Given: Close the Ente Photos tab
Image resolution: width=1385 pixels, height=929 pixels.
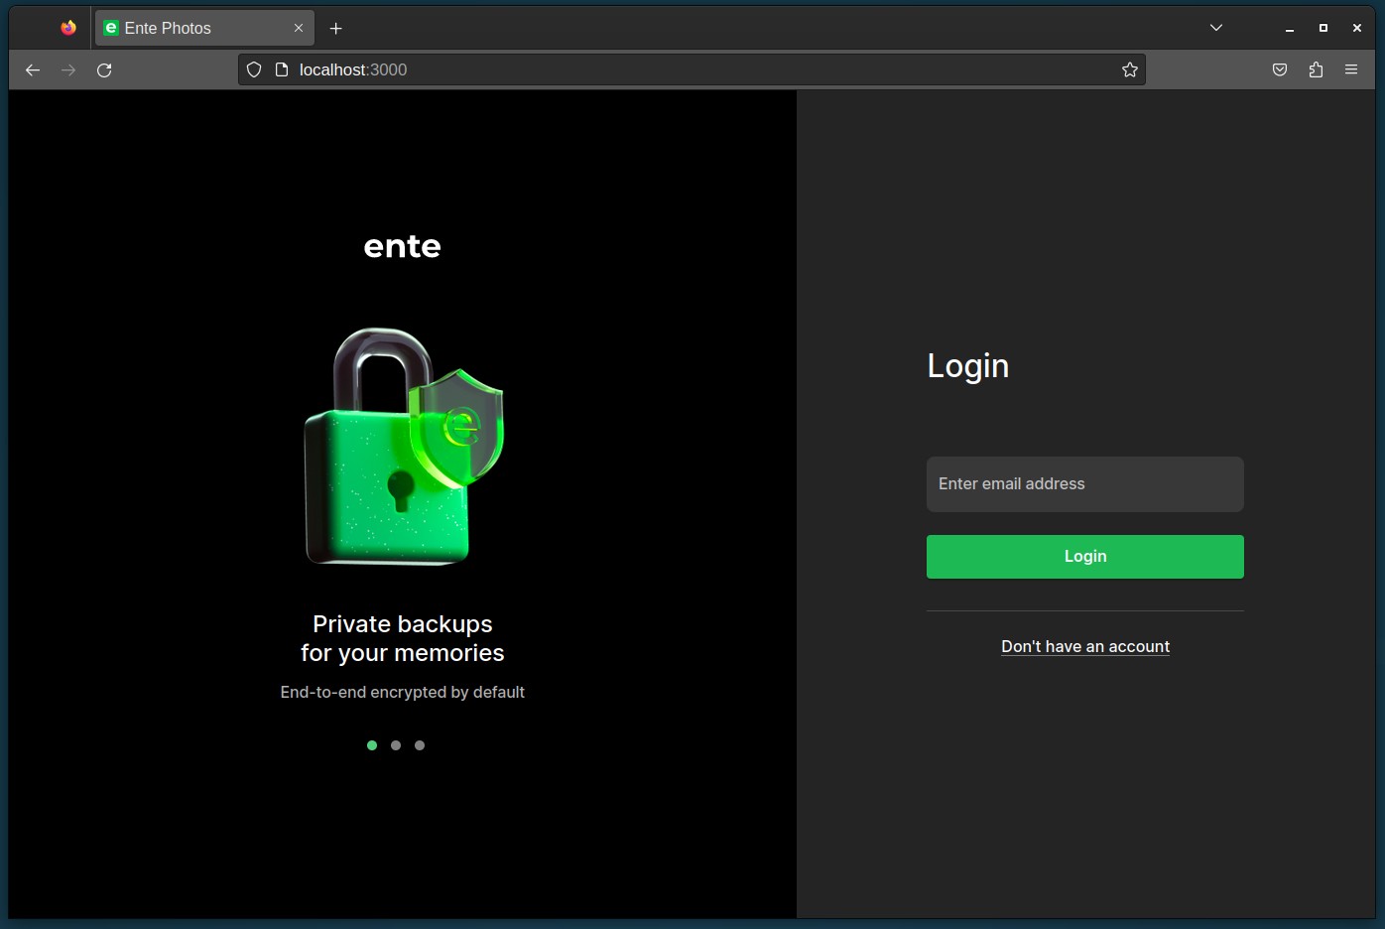Looking at the screenshot, I should (299, 28).
